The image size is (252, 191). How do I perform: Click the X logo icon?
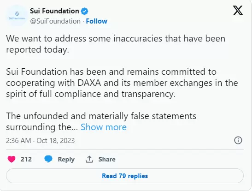point(238,11)
